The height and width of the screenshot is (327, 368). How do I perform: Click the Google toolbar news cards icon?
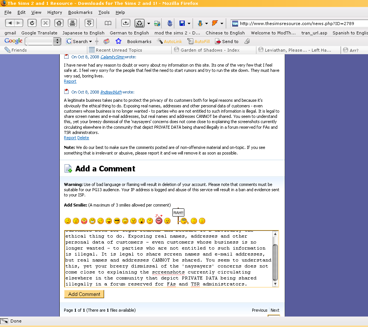pos(106,42)
